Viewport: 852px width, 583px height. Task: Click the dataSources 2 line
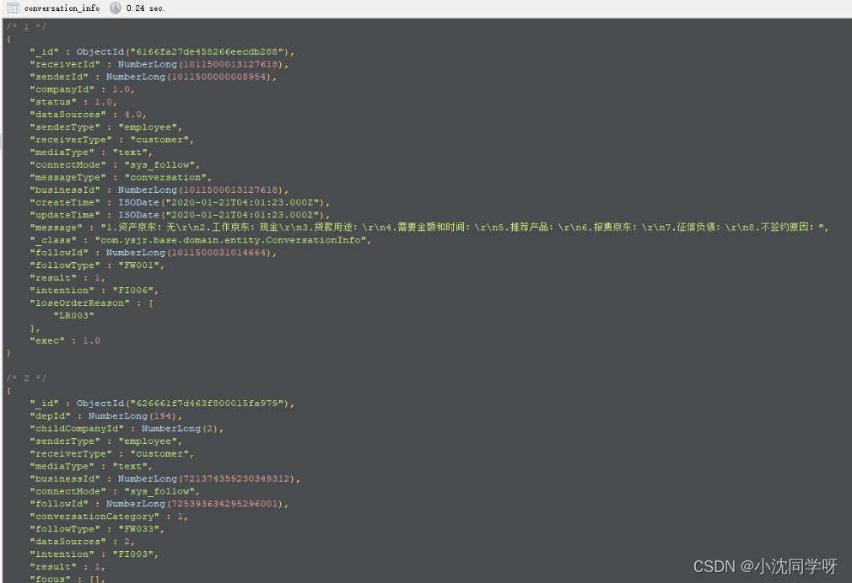[x=83, y=541]
